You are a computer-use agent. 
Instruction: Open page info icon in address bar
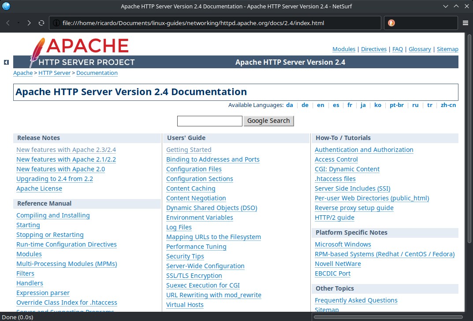(56, 23)
